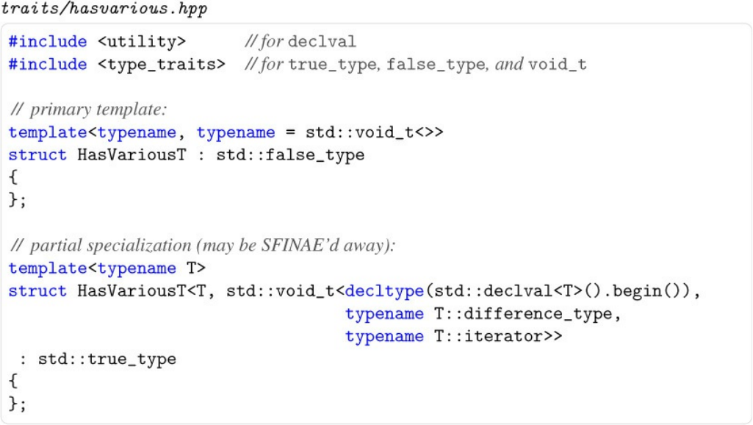Click 'struct HasVariousT : std::false_type' name HasVariousT

pyautogui.click(x=131, y=155)
